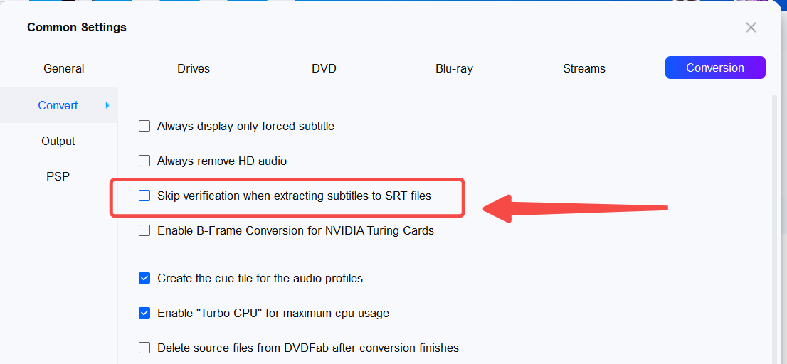787x364 pixels.
Task: Disable the Turbo CPU checkbox
Action: (144, 313)
